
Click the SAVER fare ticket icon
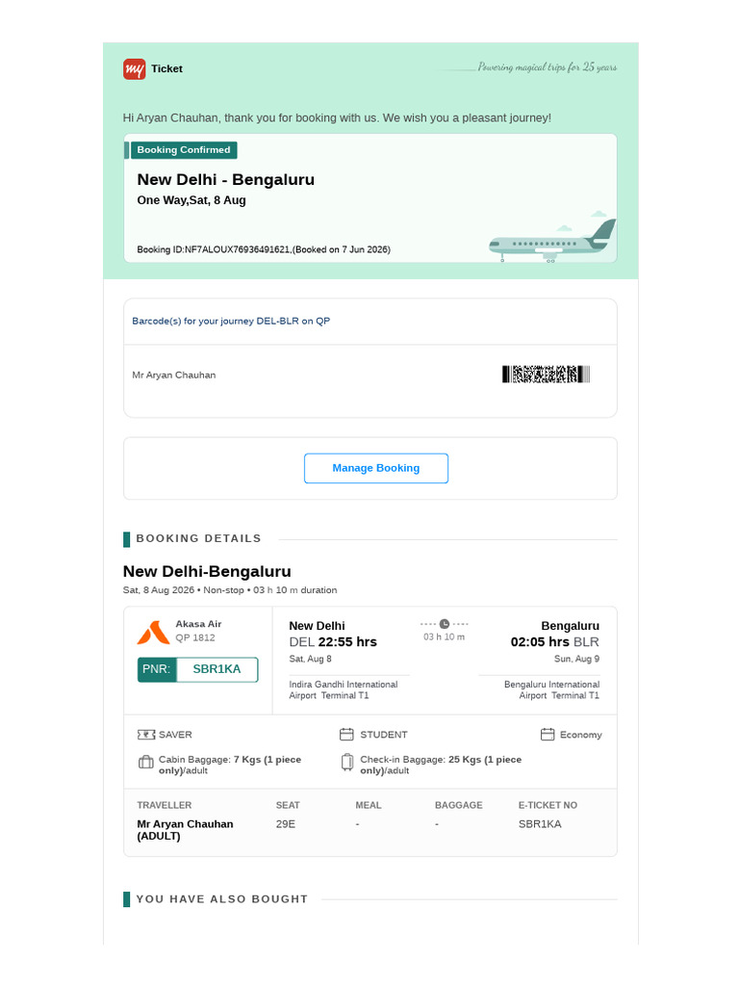pos(146,735)
